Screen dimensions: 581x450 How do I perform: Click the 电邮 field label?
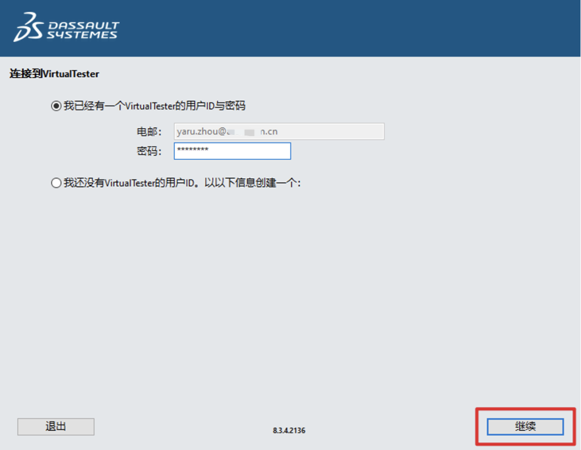tap(149, 131)
